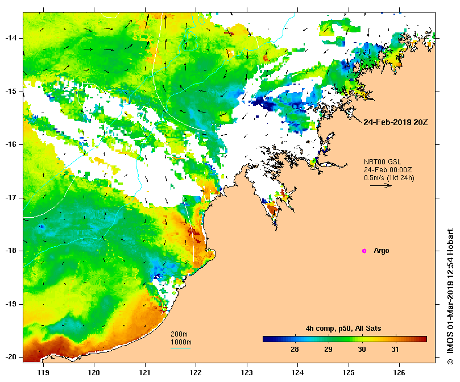Image resolution: width=460 pixels, height=382 pixels.
Task: Click the current velocity scale arrow
Action: pos(381,185)
